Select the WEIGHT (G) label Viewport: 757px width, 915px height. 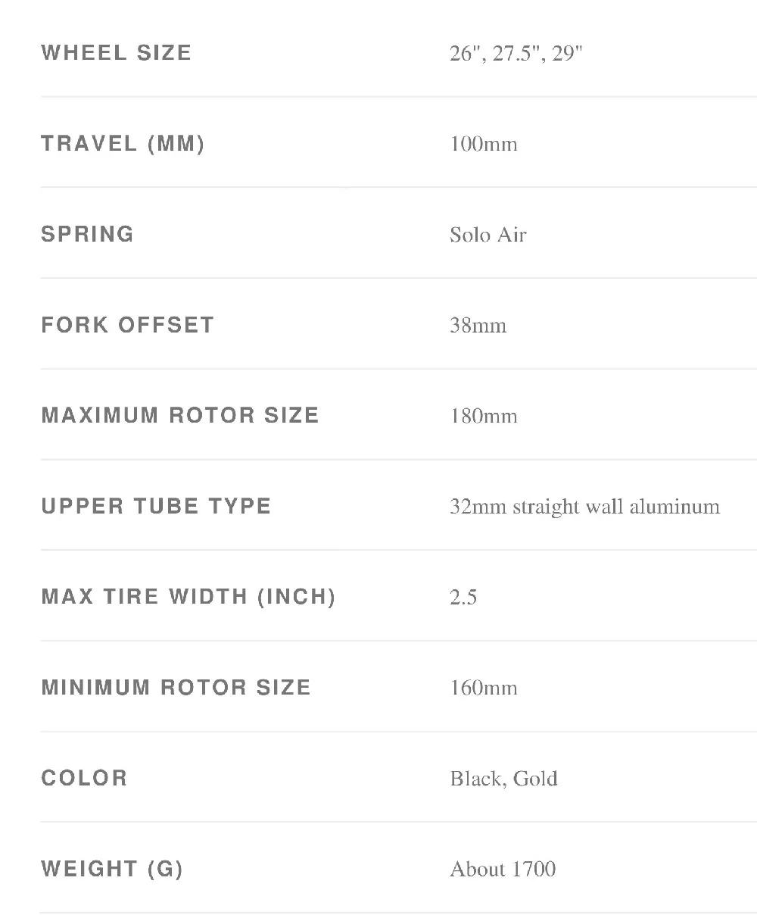click(112, 869)
